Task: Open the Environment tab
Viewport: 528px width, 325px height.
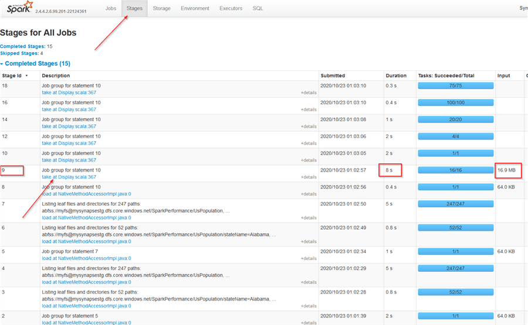Action: tap(195, 8)
